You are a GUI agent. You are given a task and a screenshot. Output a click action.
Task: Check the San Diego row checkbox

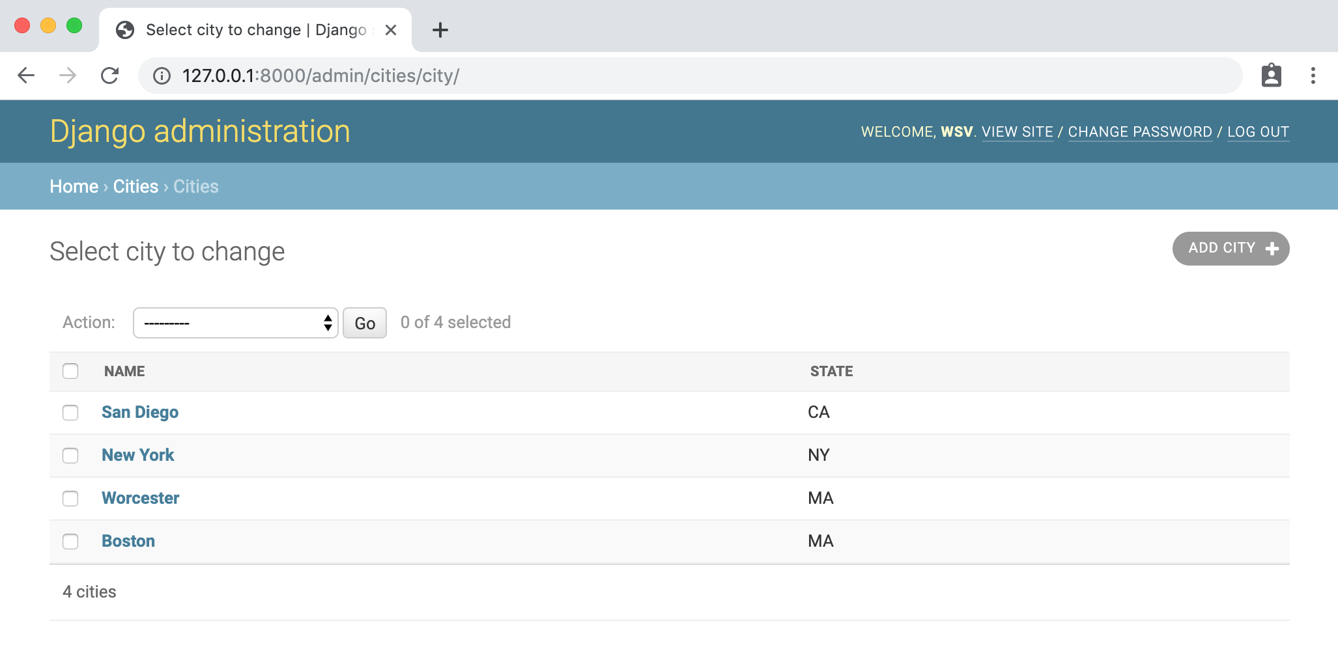coord(70,413)
